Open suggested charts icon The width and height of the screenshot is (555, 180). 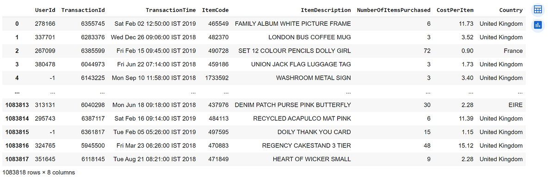tap(537, 25)
